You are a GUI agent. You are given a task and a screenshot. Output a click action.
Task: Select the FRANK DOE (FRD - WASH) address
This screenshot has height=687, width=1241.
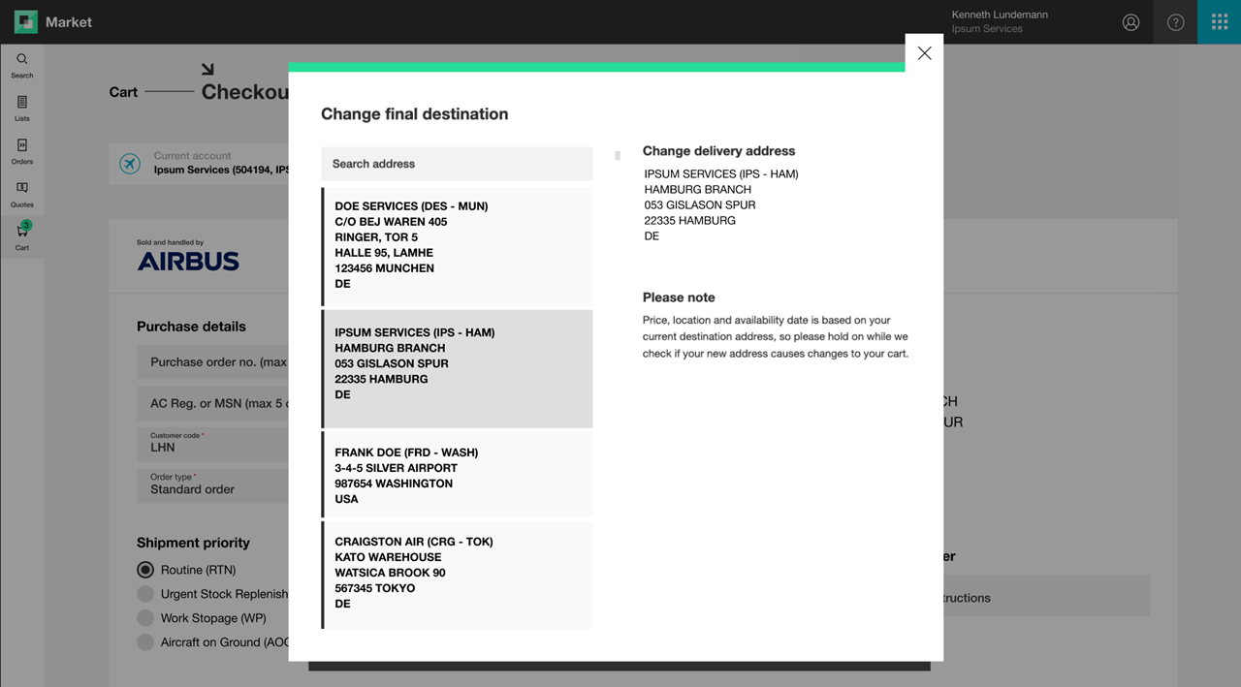[x=457, y=475]
